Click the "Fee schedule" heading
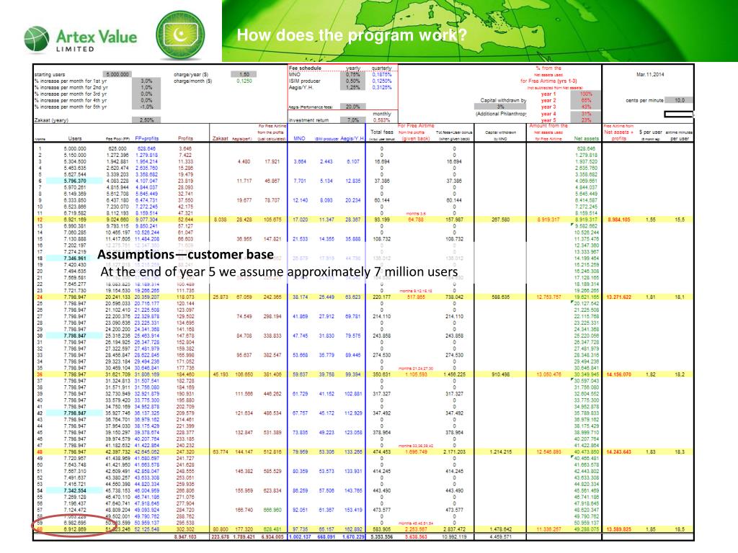 pyautogui.click(x=305, y=68)
